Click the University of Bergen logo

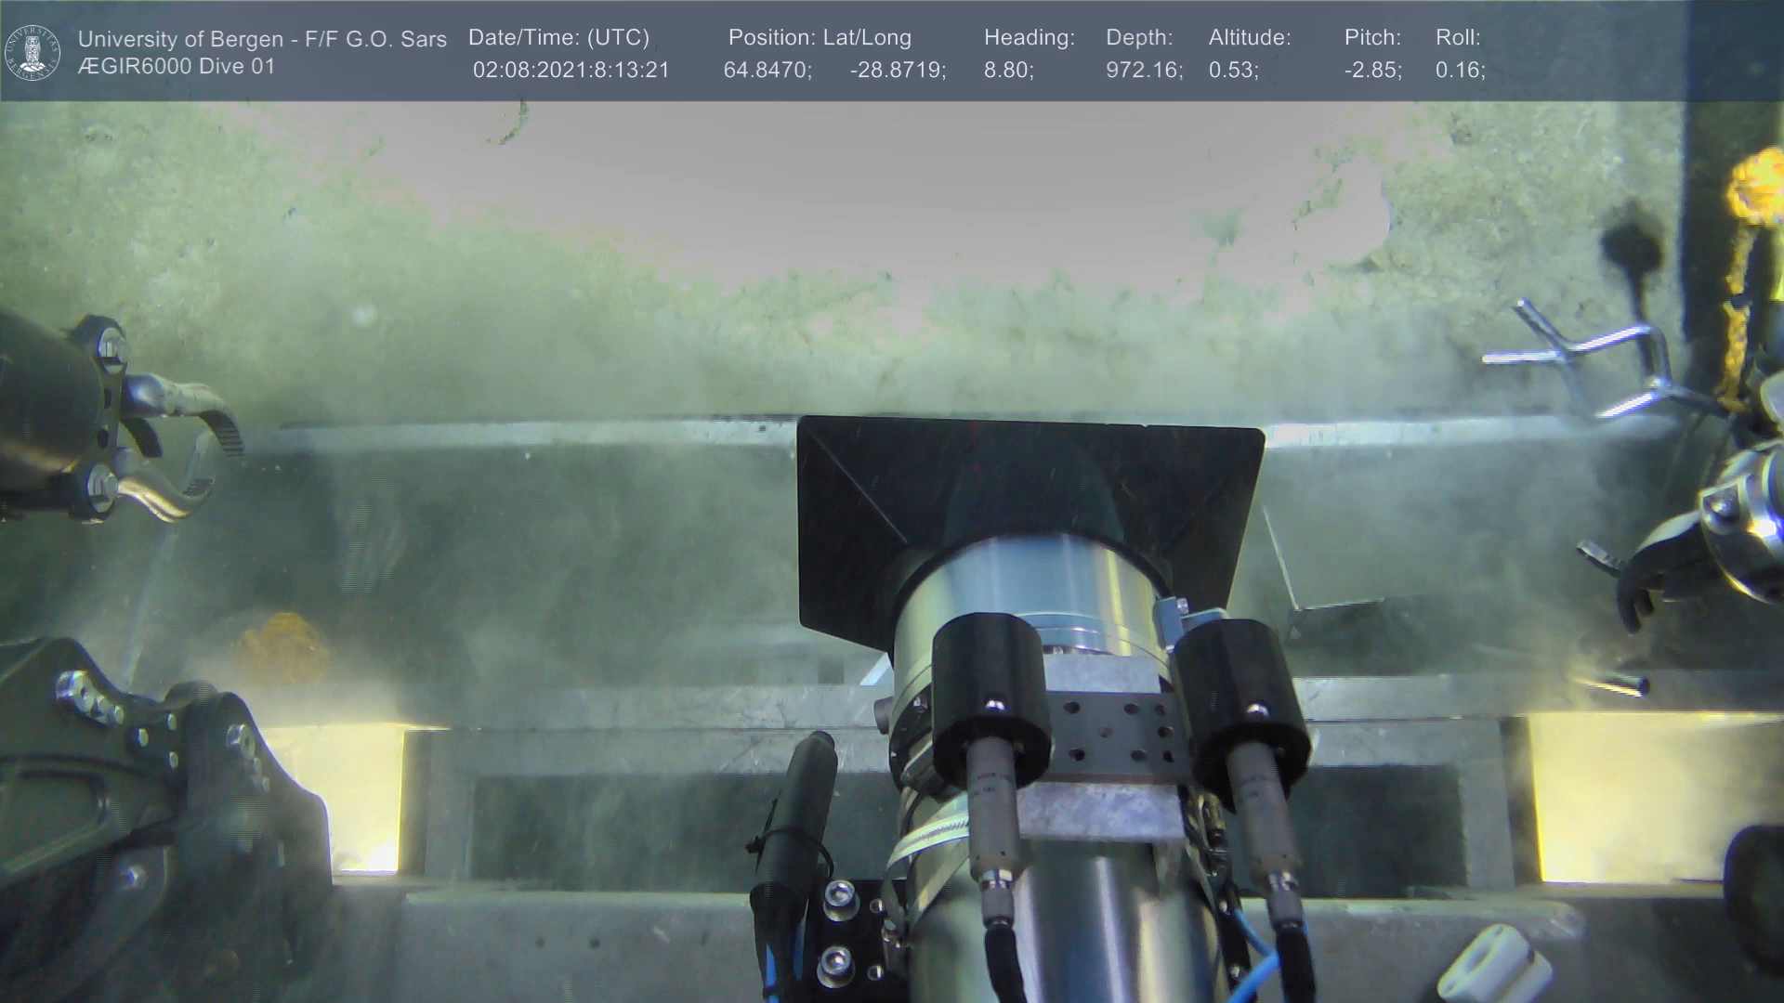click(33, 52)
